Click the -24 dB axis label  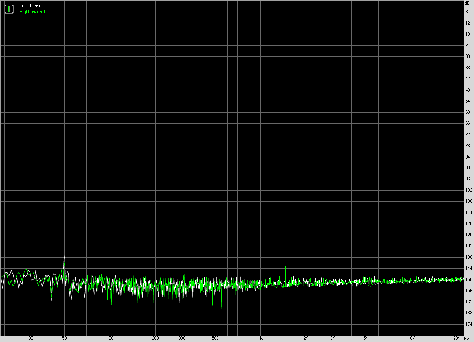(x=468, y=45)
